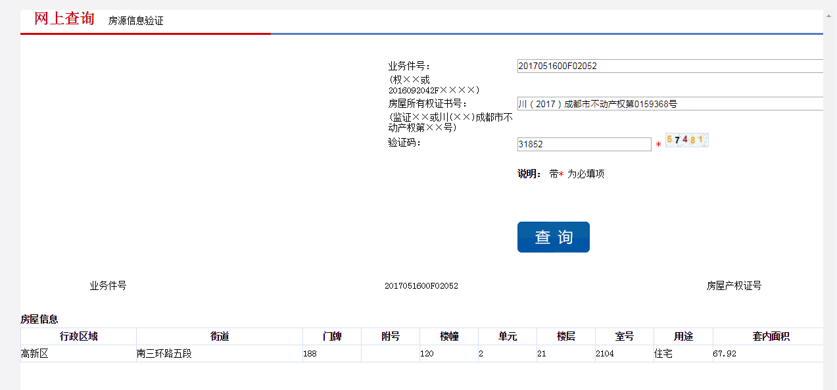Click the captcha image to refresh it
This screenshot has width=837, height=390.
point(686,140)
